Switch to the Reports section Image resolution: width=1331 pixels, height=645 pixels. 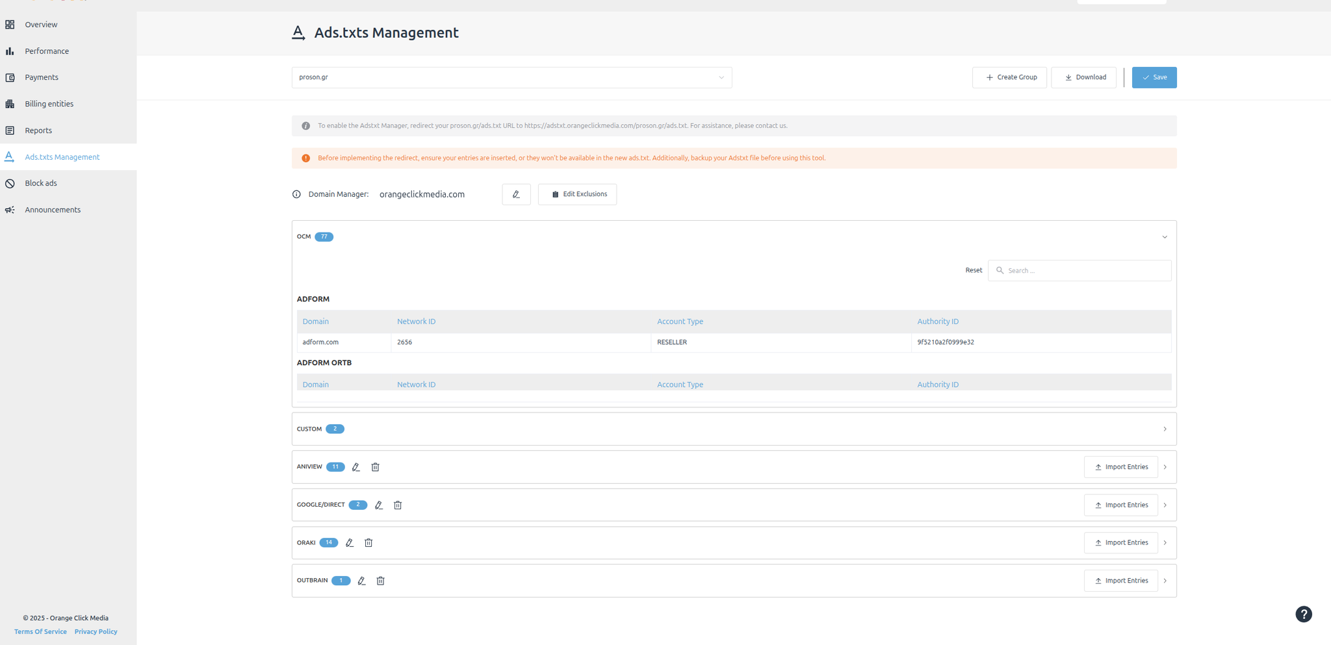point(38,130)
